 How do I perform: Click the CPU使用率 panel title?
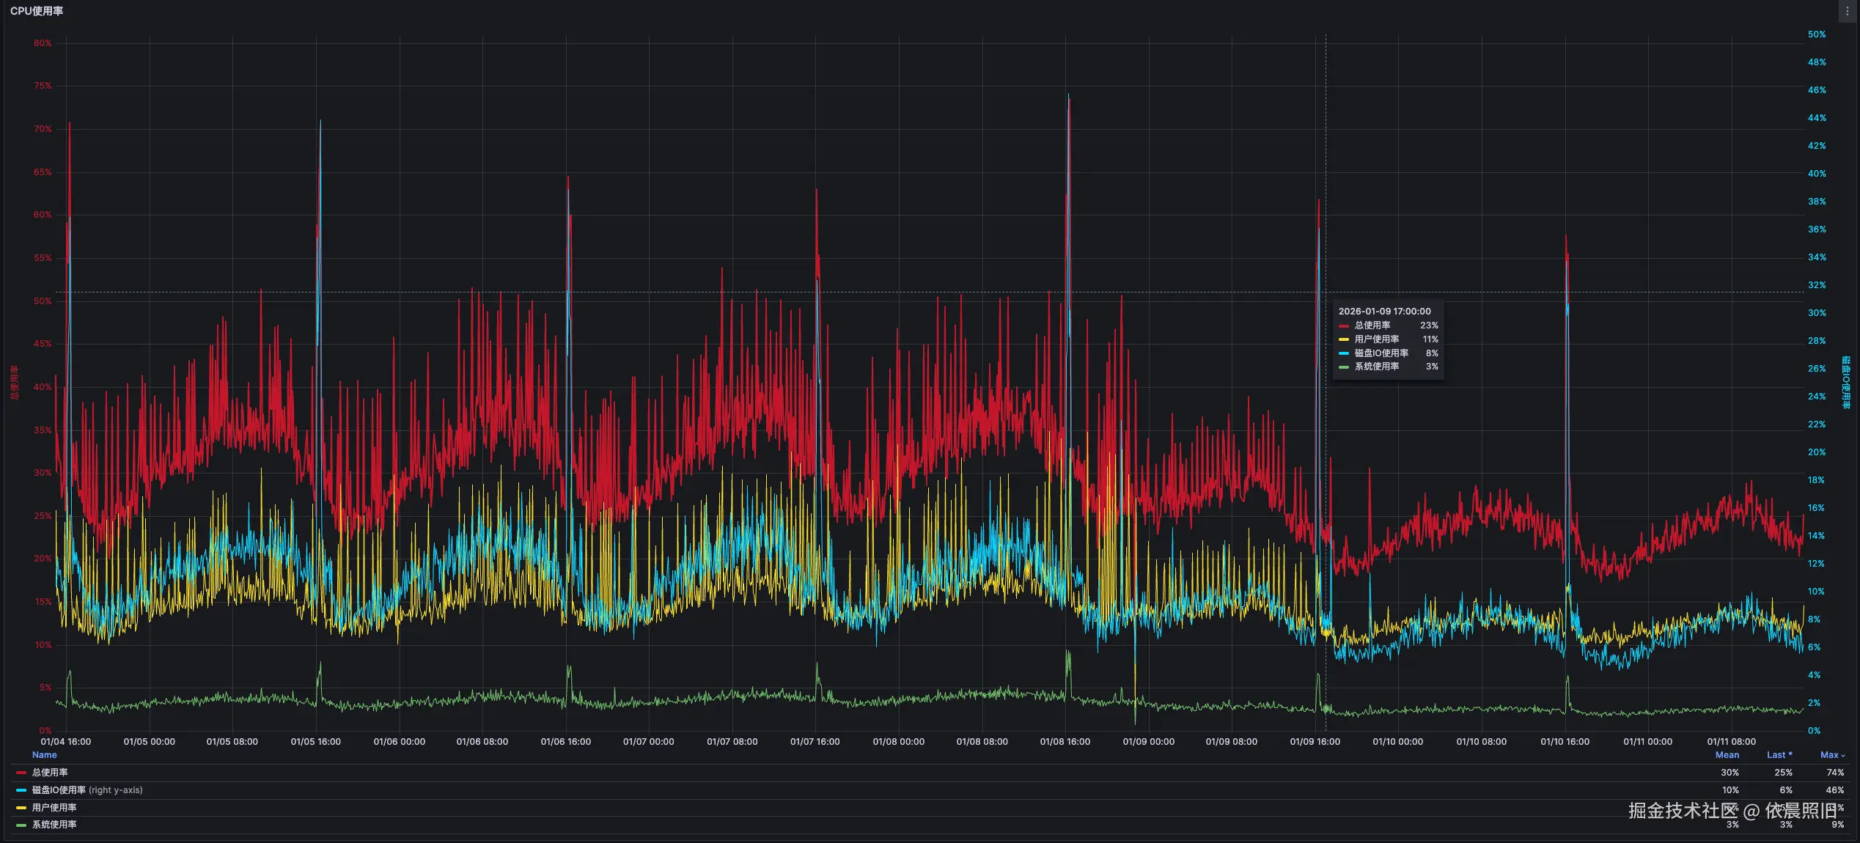pos(37,11)
